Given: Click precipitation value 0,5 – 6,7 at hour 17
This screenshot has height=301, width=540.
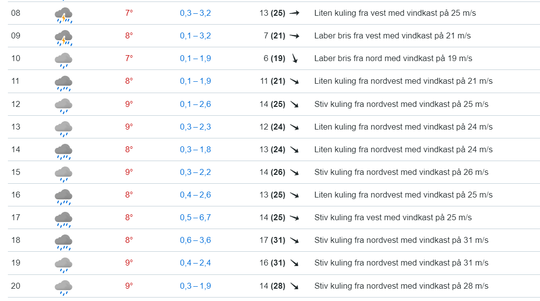Looking at the screenshot, I should (x=195, y=218).
